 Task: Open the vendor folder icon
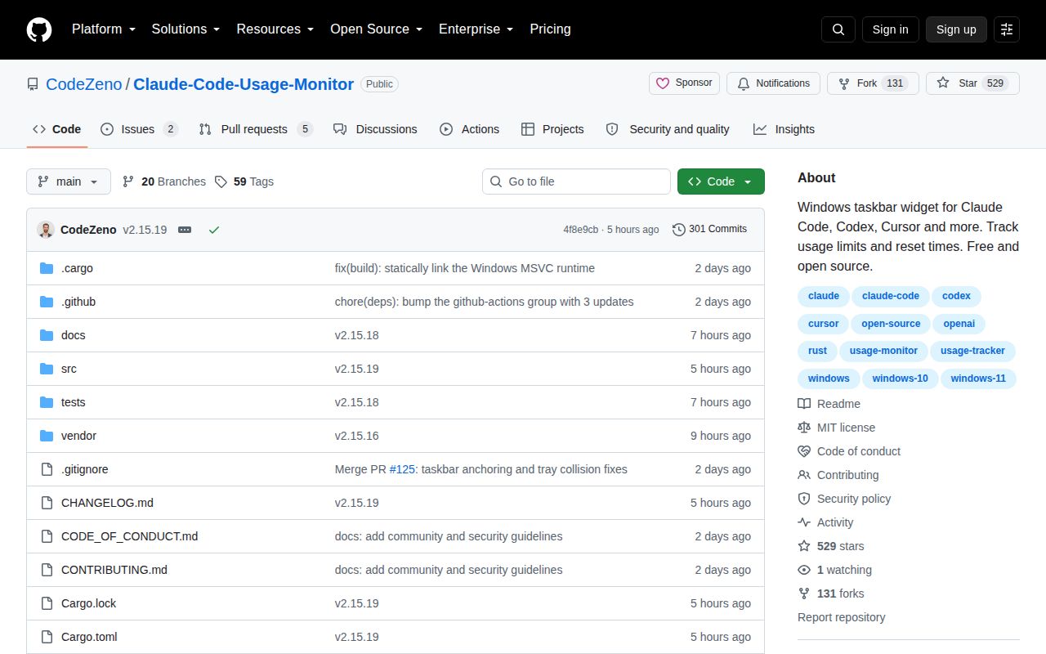point(47,436)
